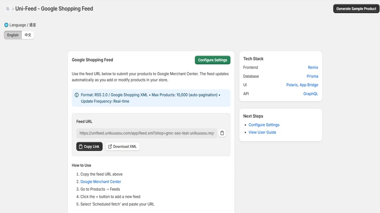This screenshot has width=380, height=213.
Task: Select the Feed URL text field
Action: pyautogui.click(x=147, y=133)
